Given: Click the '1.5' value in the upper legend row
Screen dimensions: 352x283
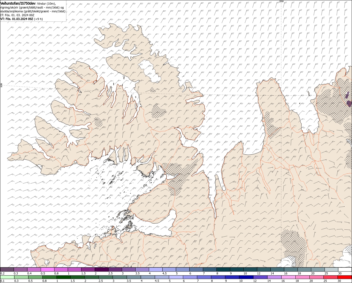Looking at the screenshot, I should coord(84,273).
